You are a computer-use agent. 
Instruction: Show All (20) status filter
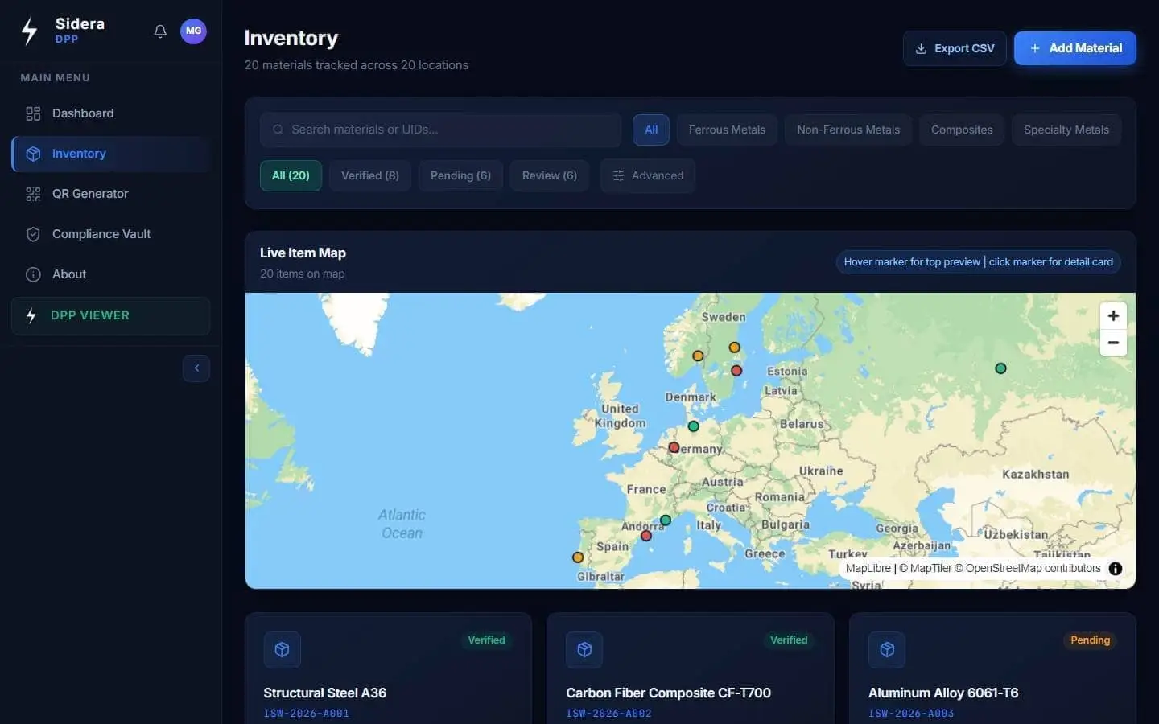coord(291,175)
